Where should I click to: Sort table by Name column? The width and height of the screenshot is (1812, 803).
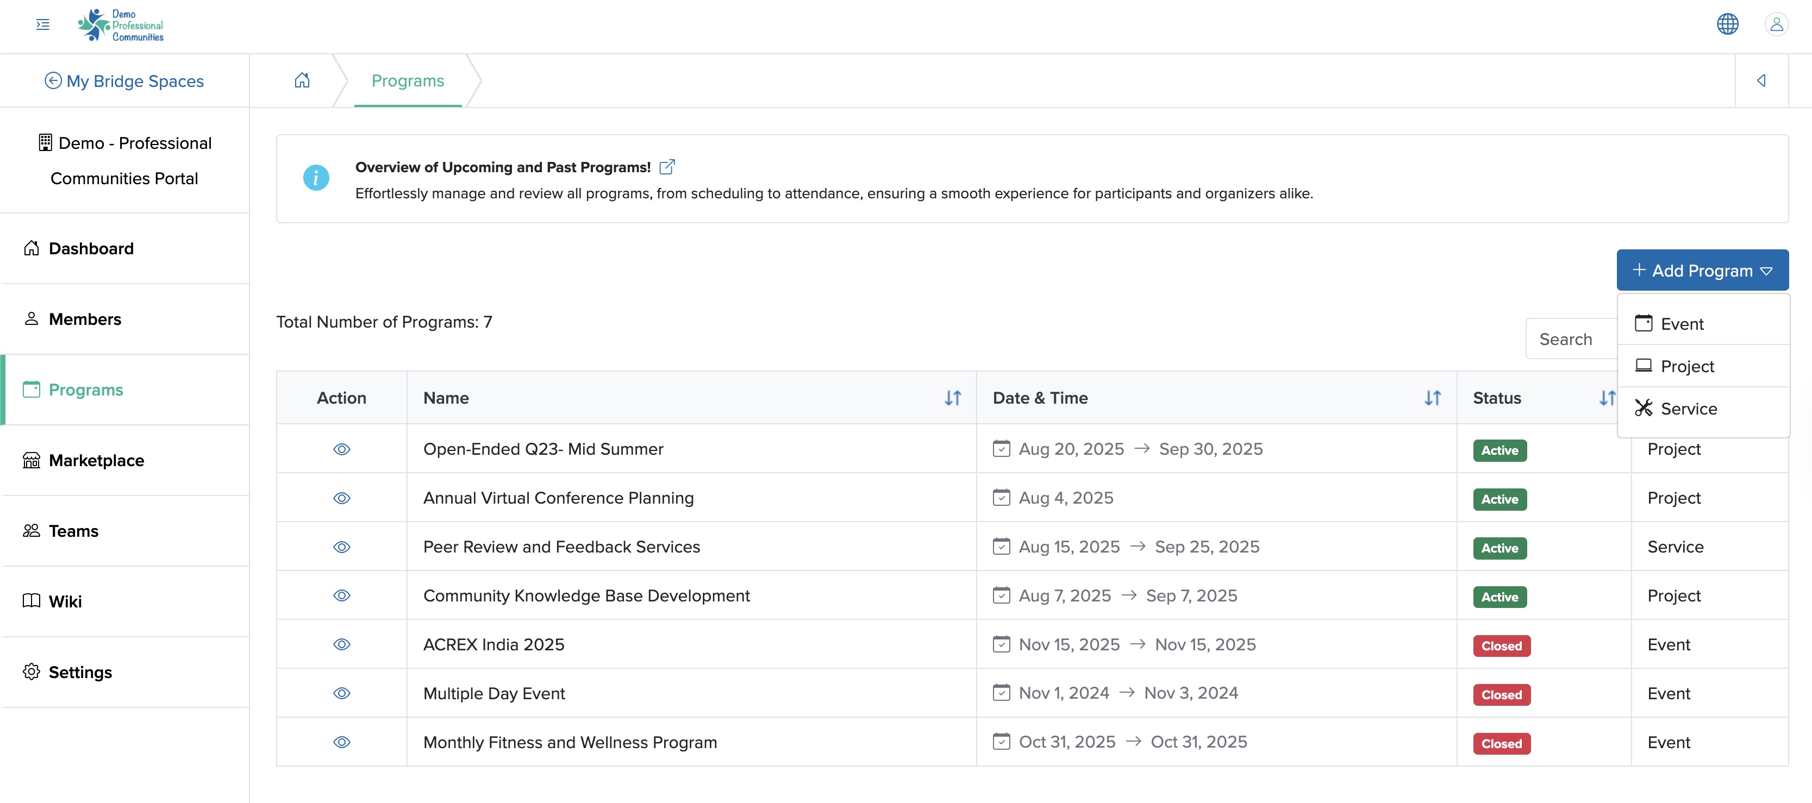point(952,398)
